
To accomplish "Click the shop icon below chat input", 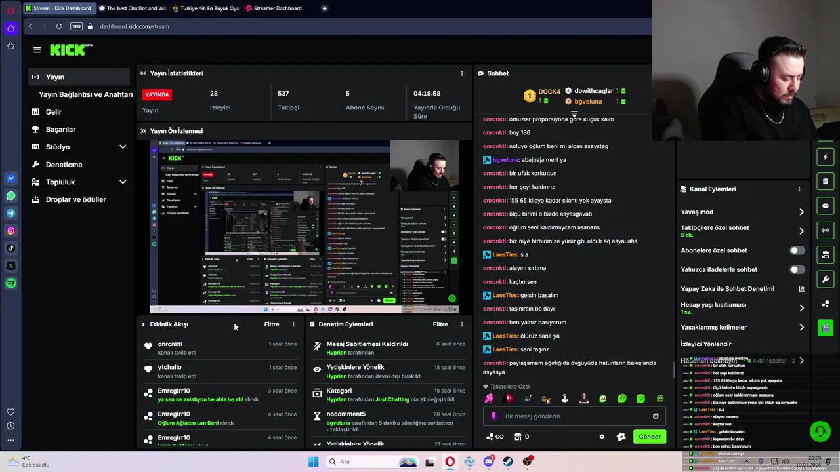I will tap(517, 437).
